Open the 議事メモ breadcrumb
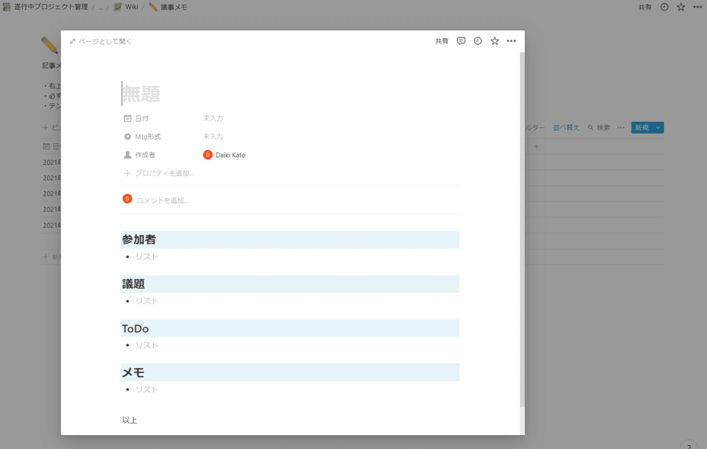Screen dimensions: 707x449 168,7
